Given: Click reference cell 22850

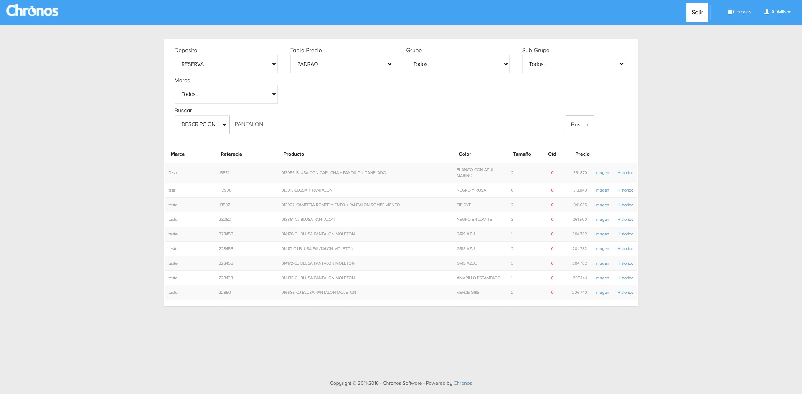Looking at the screenshot, I should click(225, 293).
